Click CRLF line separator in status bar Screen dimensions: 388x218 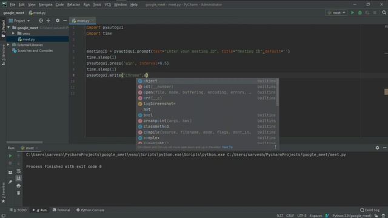290,216
